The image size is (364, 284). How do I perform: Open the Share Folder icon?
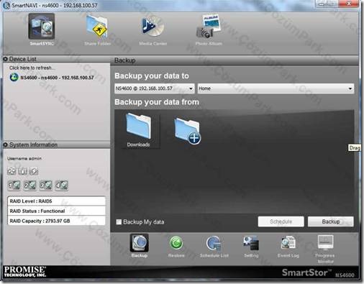[97, 27]
